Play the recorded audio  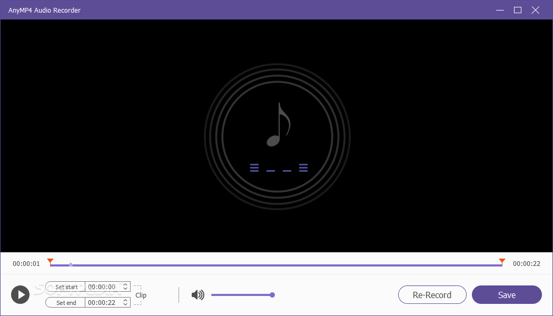pos(20,294)
